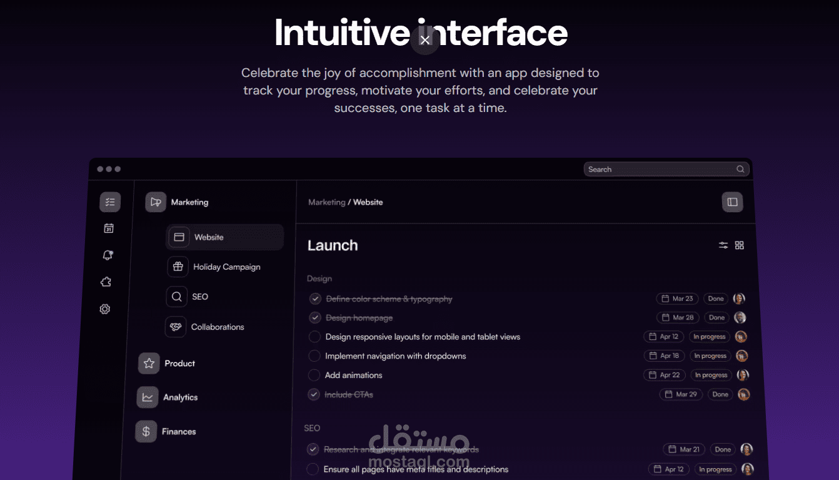Open notifications bell in the sidebar
The width and height of the screenshot is (839, 480).
click(x=108, y=255)
